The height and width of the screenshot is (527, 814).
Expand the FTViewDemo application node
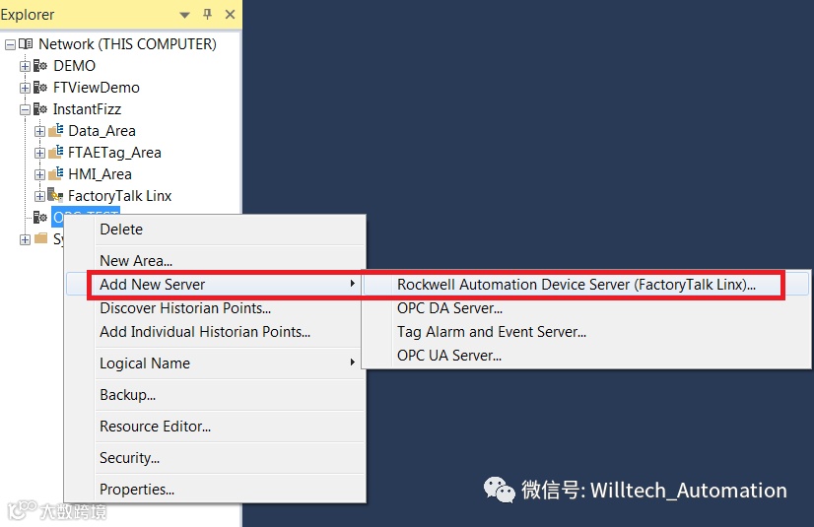point(25,89)
